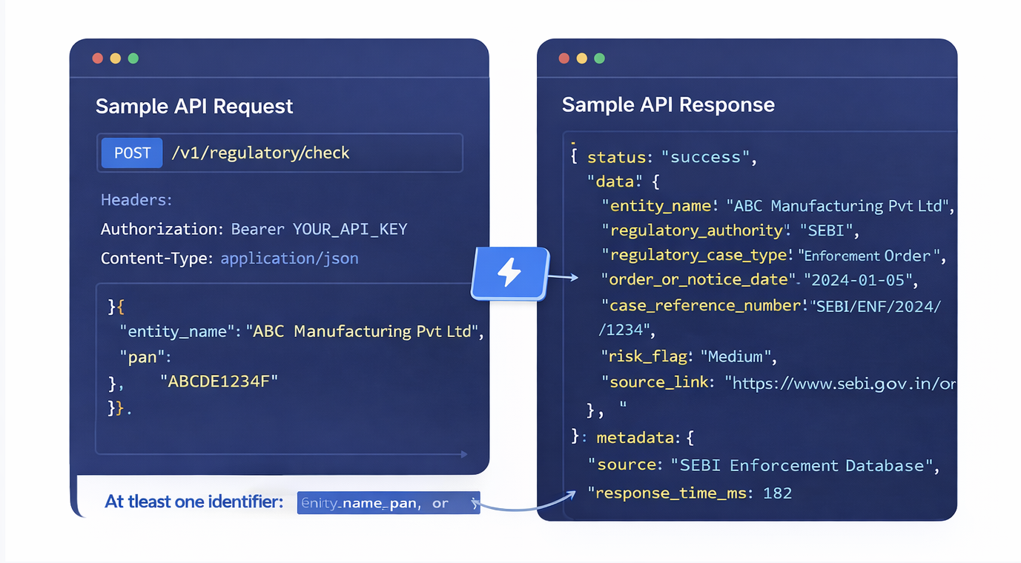Click the yellow traffic-light dot on request window
The width and height of the screenshot is (1021, 563).
[115, 58]
